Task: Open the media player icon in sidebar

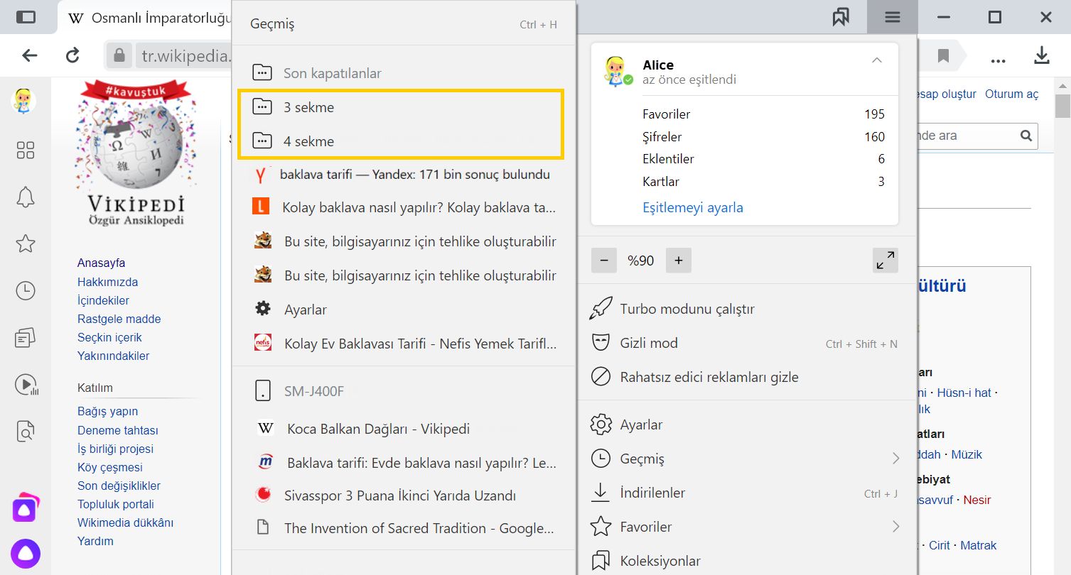Action: 26,385
